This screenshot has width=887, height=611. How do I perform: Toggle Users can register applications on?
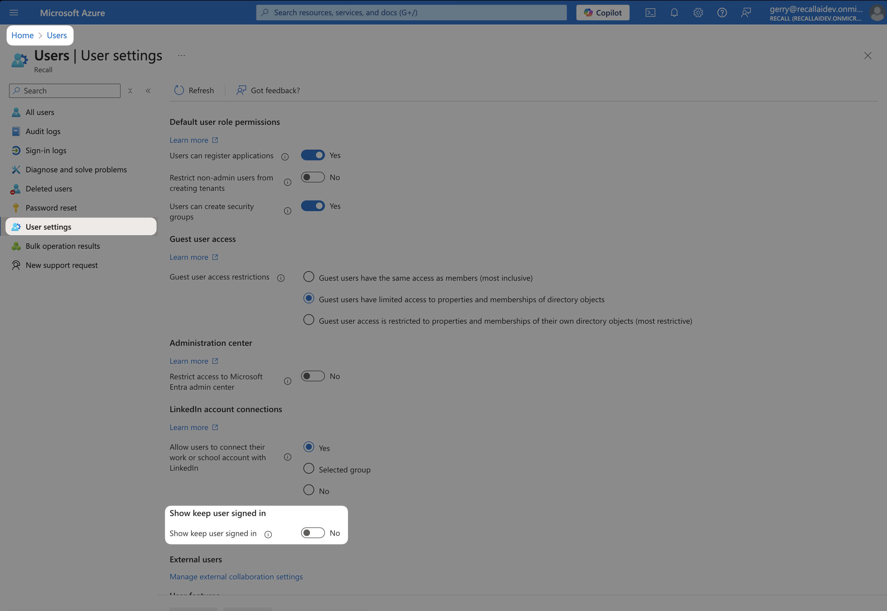click(313, 155)
